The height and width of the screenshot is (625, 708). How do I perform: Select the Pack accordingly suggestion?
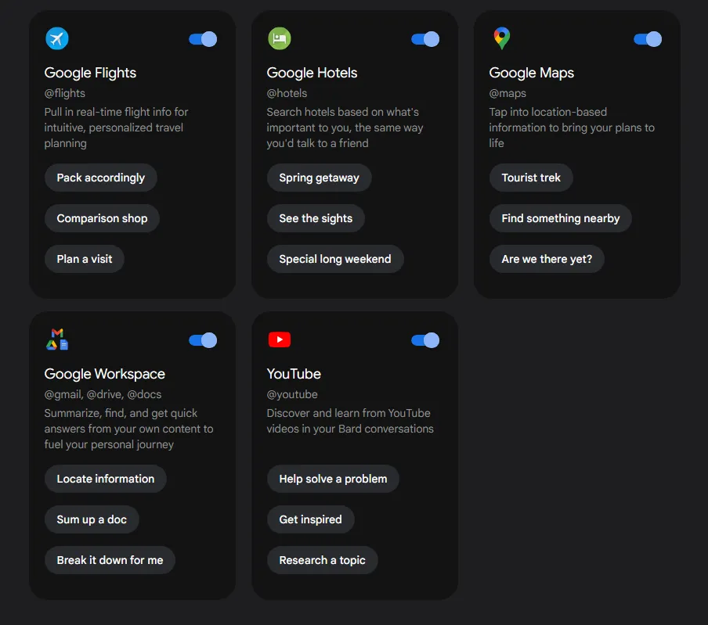coord(101,178)
